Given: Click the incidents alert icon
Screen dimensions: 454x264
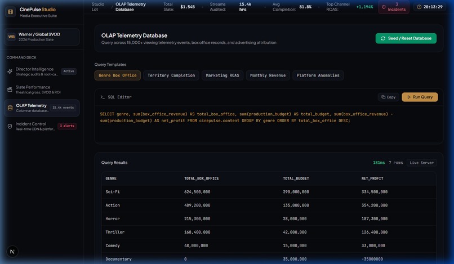Looking at the screenshot, I should 384,7.
